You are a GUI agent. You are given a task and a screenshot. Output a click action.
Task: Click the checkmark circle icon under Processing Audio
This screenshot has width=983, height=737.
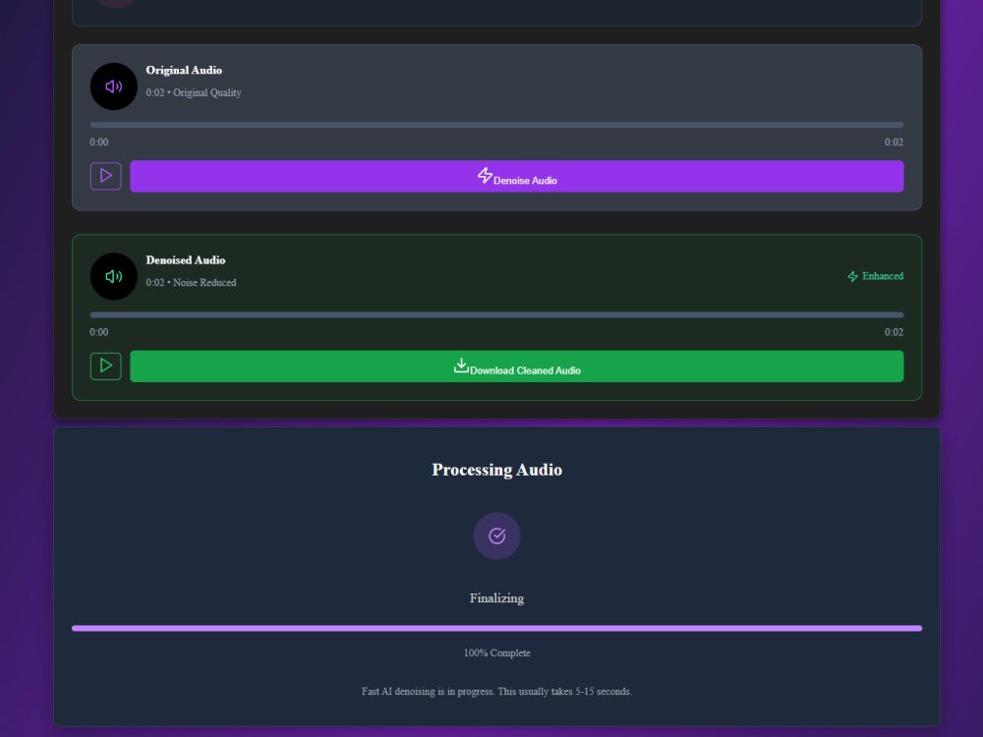(496, 536)
